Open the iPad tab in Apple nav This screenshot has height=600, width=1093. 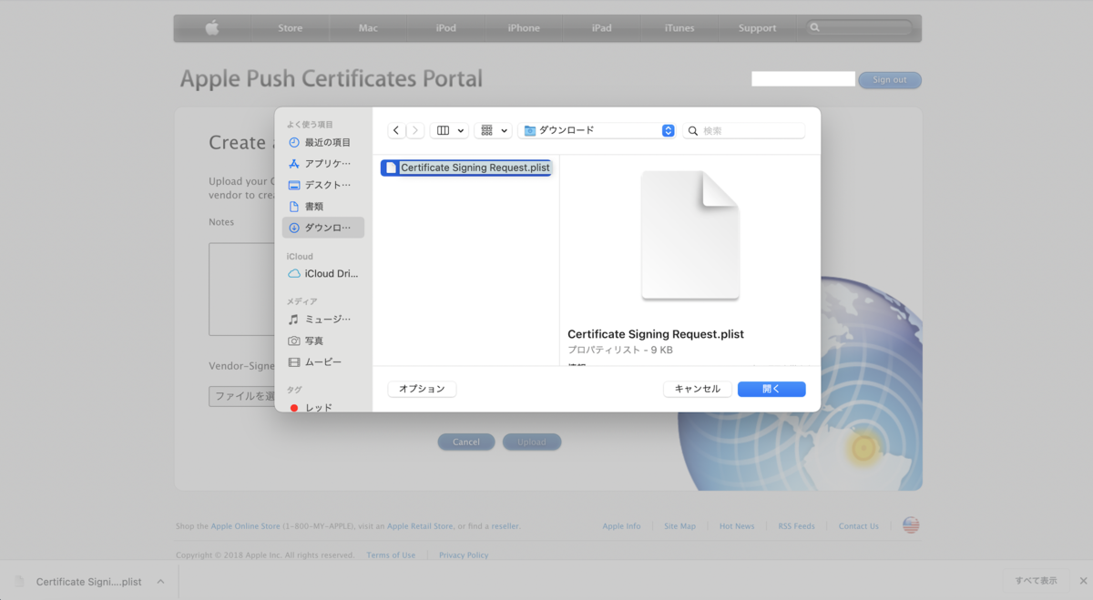click(602, 28)
